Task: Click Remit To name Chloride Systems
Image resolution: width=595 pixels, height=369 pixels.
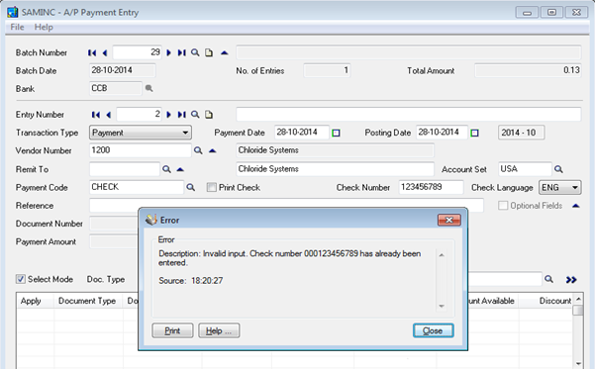Action: click(x=335, y=169)
